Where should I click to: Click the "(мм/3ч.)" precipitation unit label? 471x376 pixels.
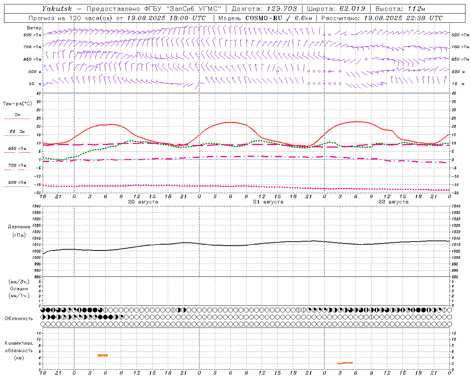[19, 282]
